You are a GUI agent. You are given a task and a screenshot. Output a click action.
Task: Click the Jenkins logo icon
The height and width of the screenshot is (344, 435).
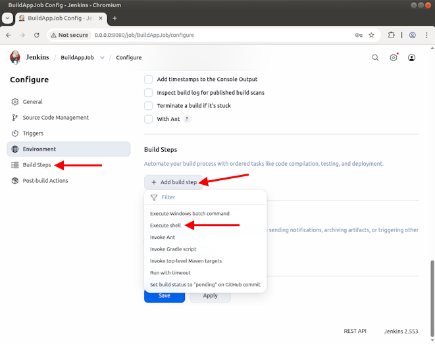pos(15,57)
